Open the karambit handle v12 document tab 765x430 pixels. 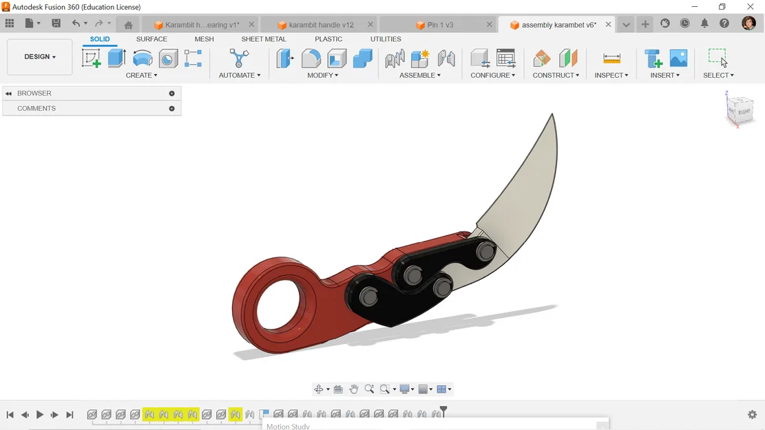pyautogui.click(x=319, y=23)
